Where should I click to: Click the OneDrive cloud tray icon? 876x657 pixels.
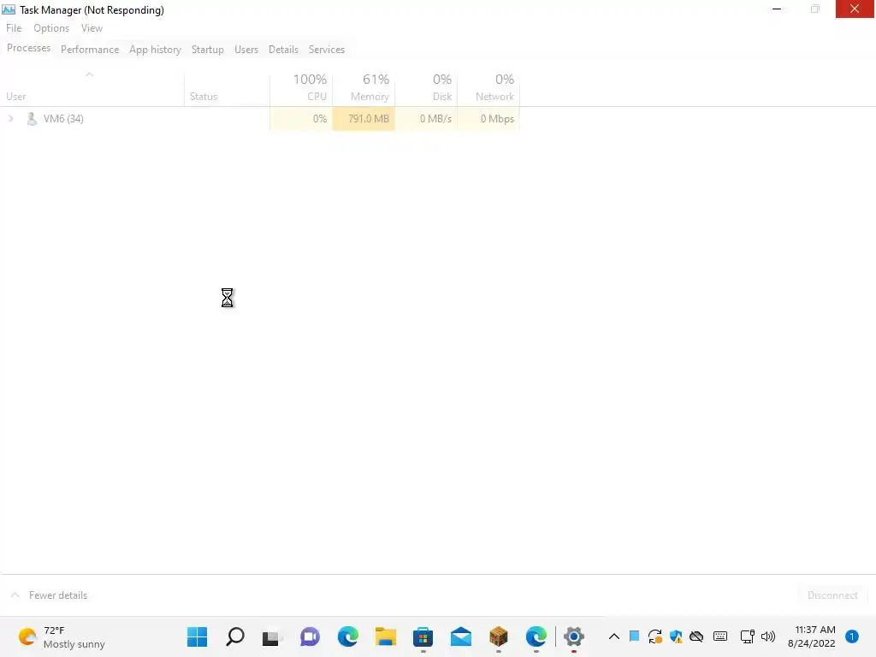pos(696,636)
